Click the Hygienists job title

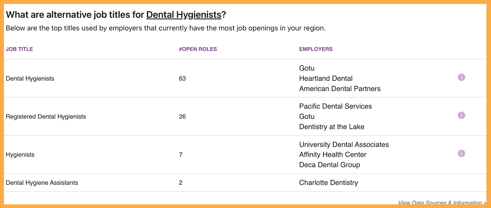[20, 154]
